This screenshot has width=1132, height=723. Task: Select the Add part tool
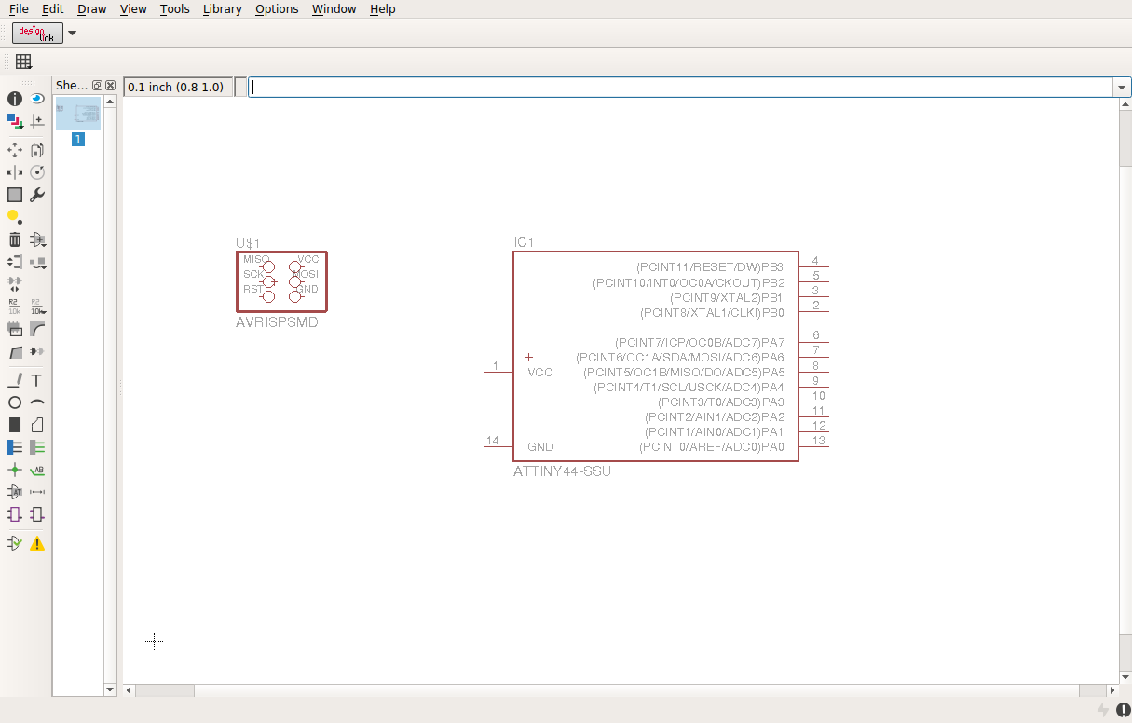[37, 239]
